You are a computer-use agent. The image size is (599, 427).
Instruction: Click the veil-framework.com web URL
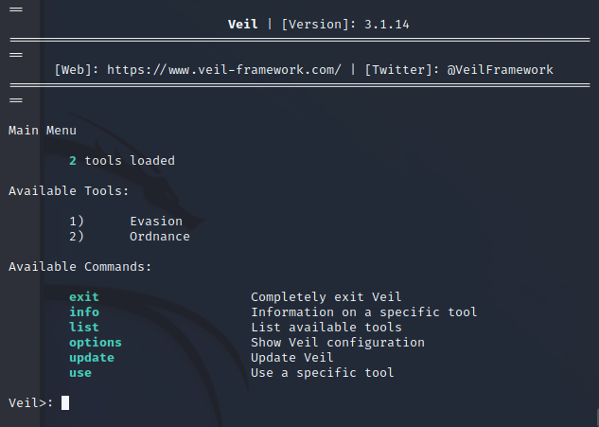[224, 69]
